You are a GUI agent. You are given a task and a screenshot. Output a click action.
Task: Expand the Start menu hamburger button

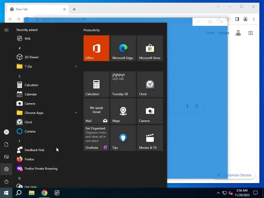[6, 30]
